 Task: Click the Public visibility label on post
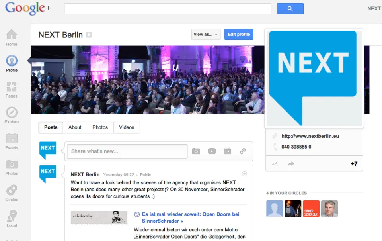(x=146, y=175)
